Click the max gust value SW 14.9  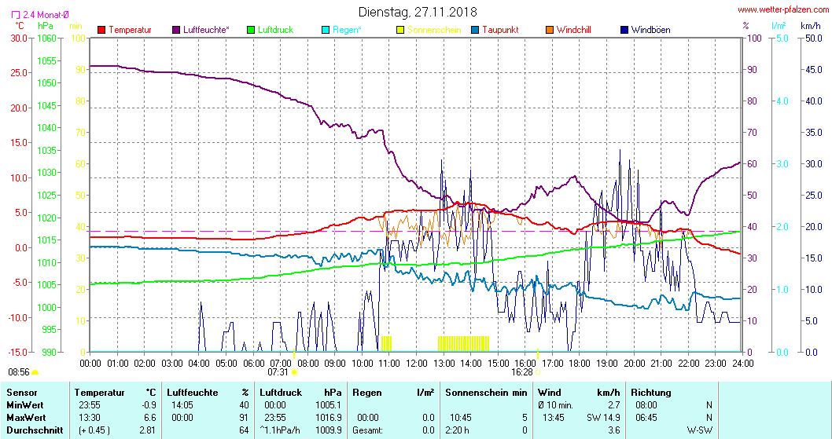[603, 418]
